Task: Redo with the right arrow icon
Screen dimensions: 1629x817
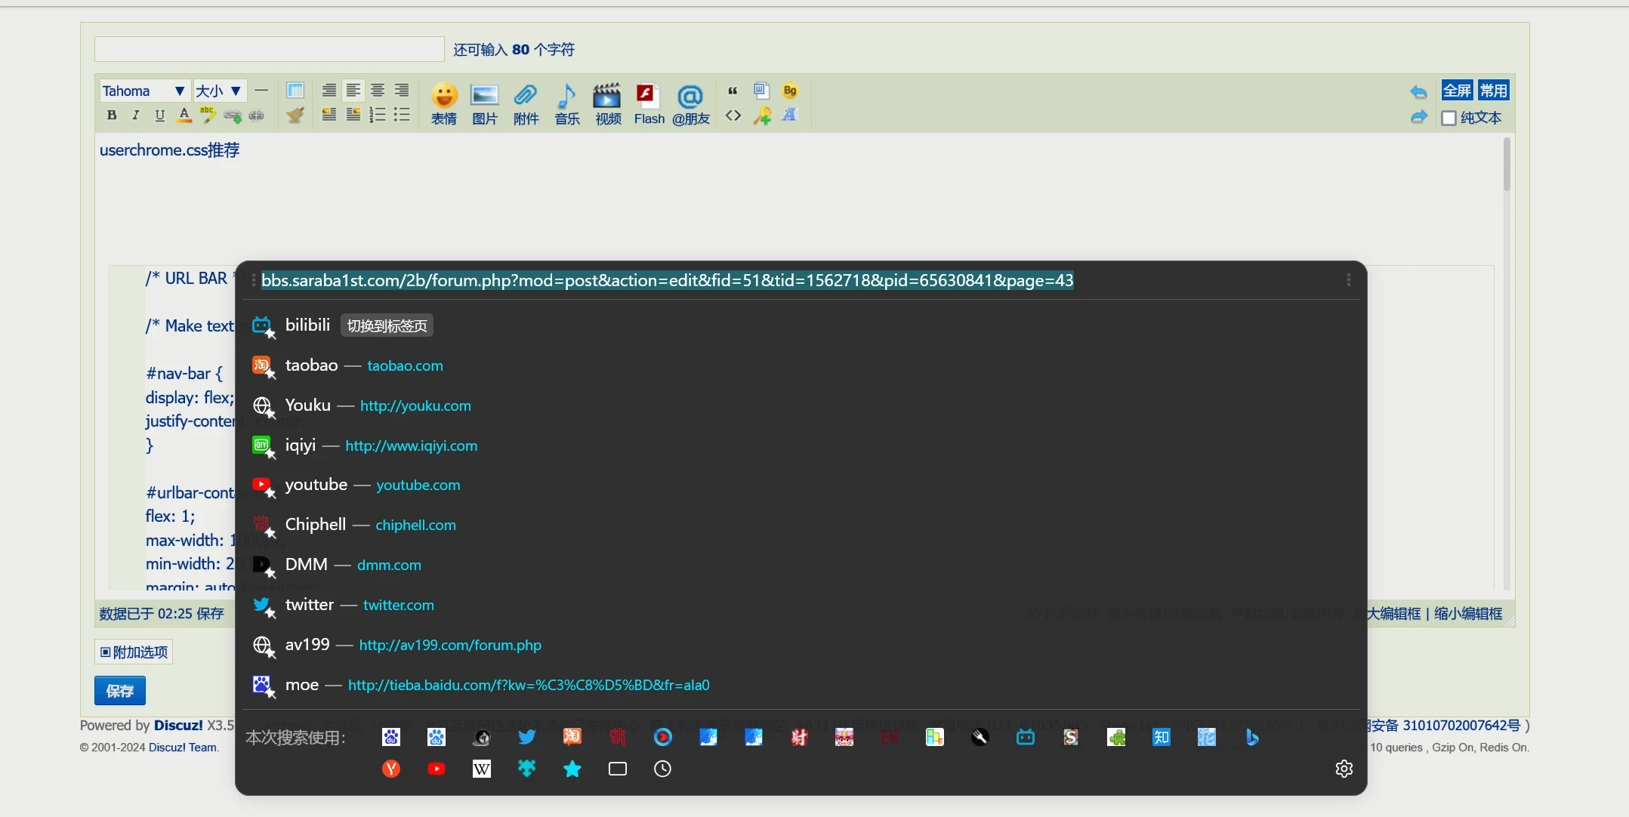Action: 1418,117
